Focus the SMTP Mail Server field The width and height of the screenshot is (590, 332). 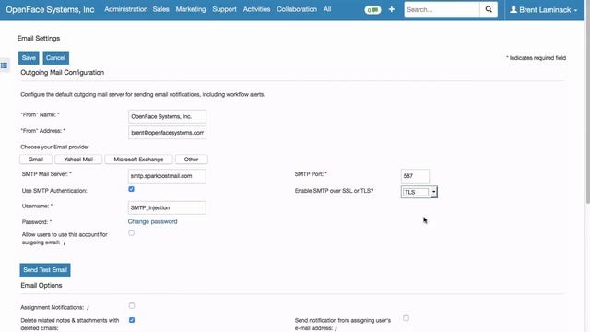coord(167,176)
